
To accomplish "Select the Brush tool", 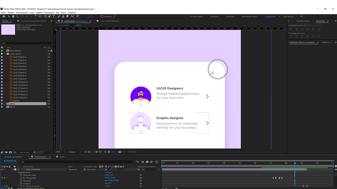I will pyautogui.click(x=59, y=16).
